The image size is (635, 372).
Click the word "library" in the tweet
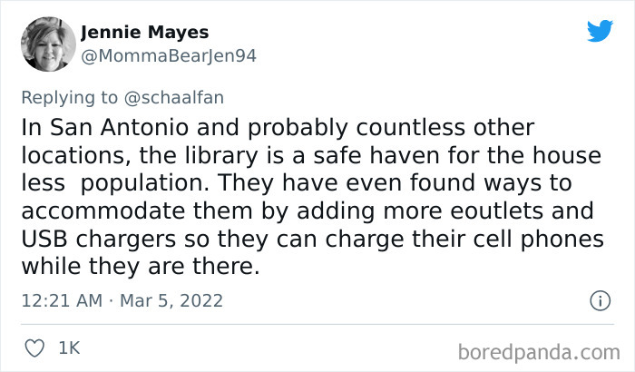pyautogui.click(x=221, y=156)
